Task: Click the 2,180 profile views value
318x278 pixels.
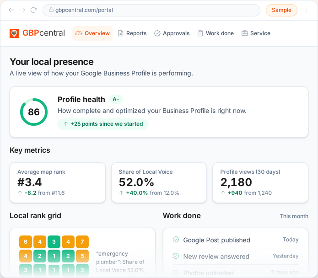Action: pos(236,182)
